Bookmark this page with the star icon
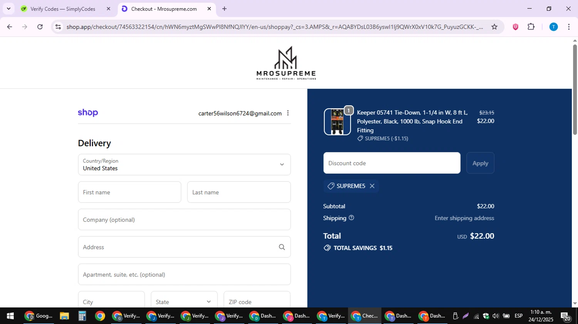The image size is (578, 324). point(494,27)
